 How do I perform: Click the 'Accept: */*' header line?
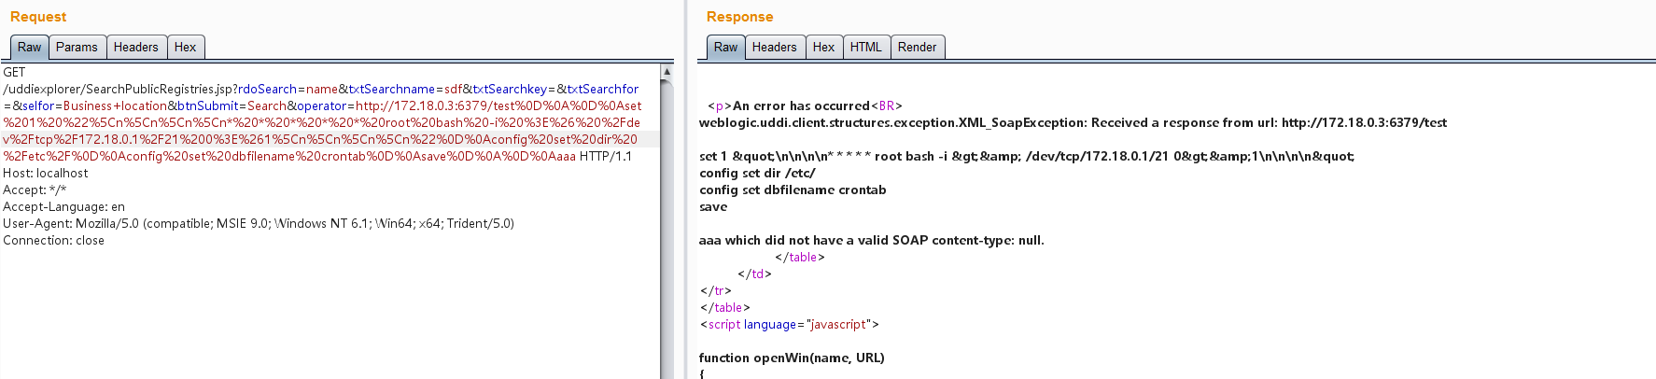click(x=35, y=190)
